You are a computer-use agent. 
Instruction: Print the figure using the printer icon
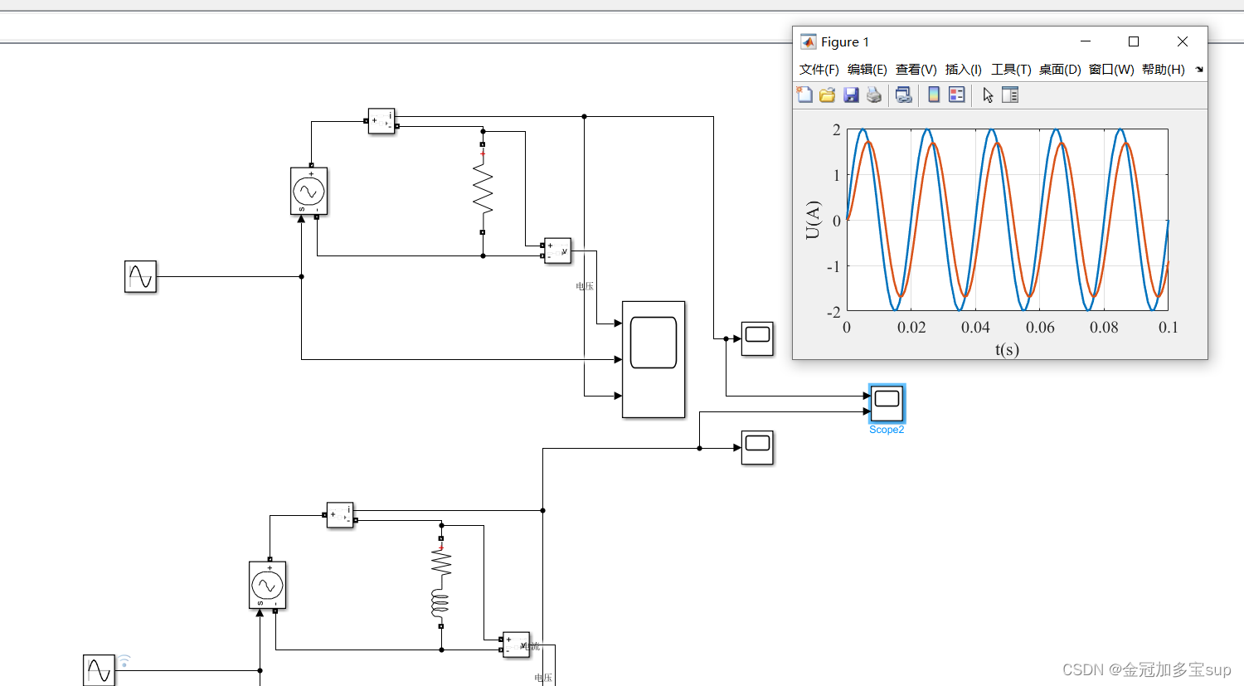(x=874, y=95)
